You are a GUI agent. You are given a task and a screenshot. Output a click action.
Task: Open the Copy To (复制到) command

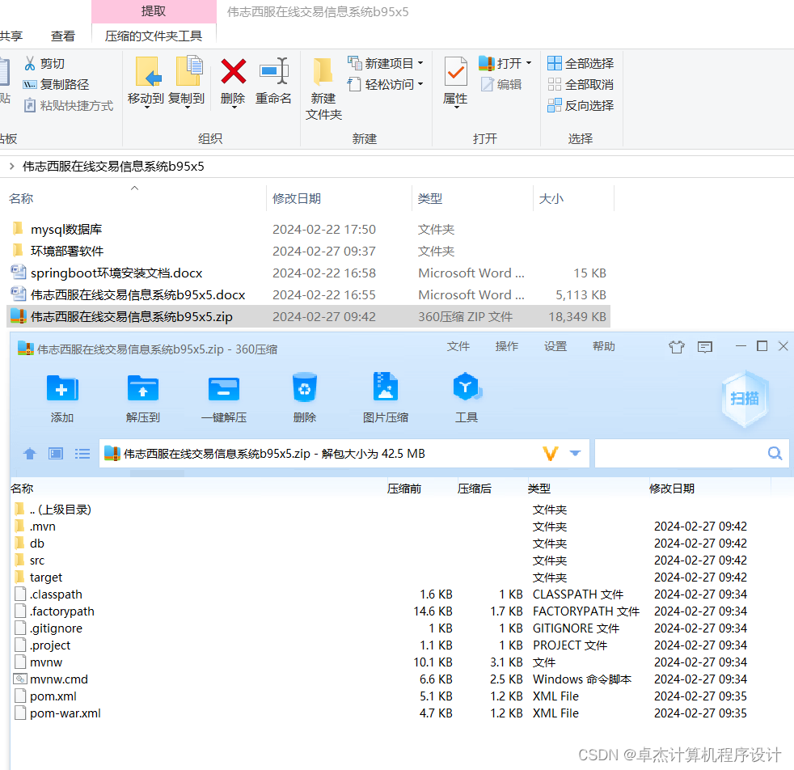point(187,82)
